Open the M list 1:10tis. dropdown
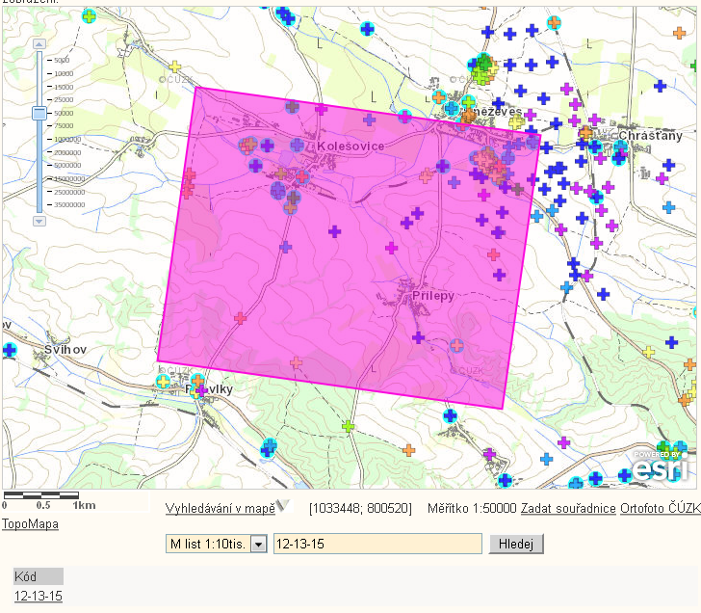The width and height of the screenshot is (701, 613). (217, 545)
